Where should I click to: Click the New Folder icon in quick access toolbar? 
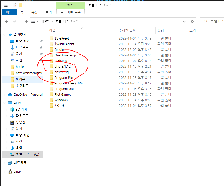(21, 5)
